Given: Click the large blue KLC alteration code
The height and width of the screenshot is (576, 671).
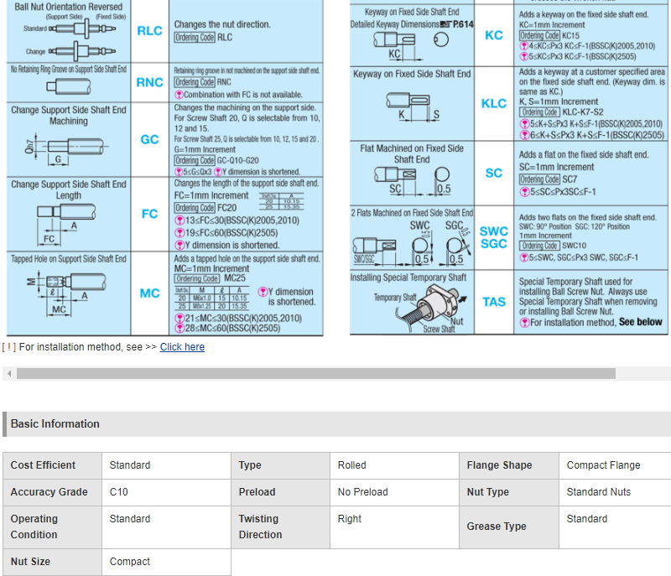Looking at the screenshot, I should tap(494, 103).
